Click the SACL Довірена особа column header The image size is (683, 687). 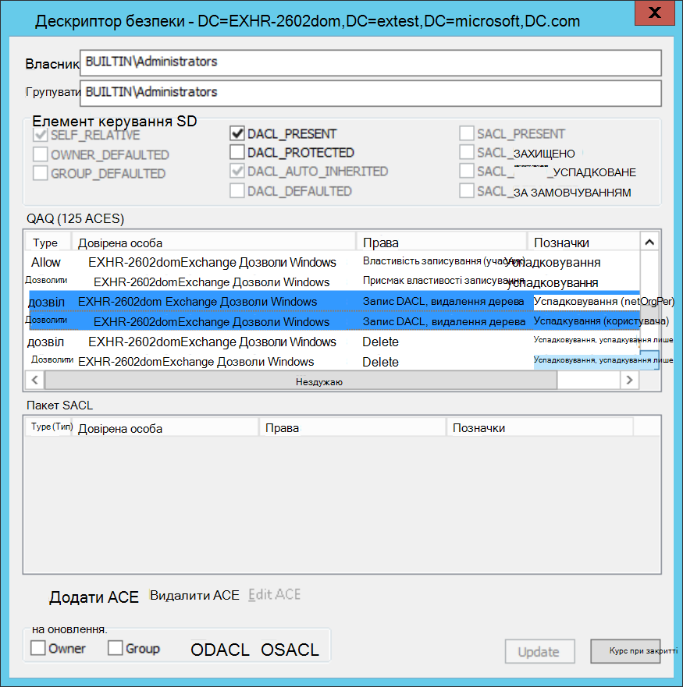[167, 427]
